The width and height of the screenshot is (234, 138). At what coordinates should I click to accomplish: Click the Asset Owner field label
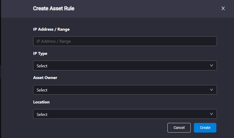coord(45,78)
